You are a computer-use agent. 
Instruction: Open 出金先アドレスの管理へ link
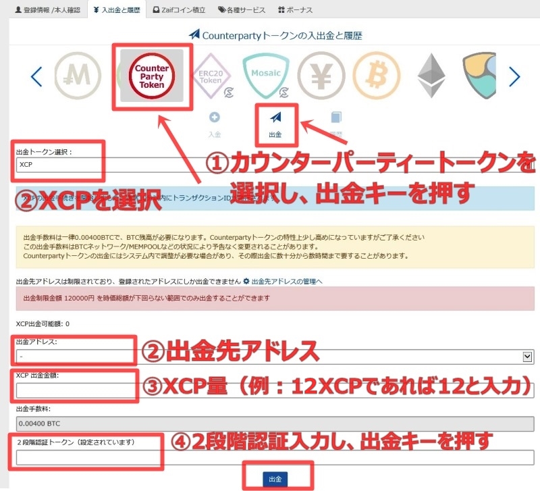click(x=287, y=282)
